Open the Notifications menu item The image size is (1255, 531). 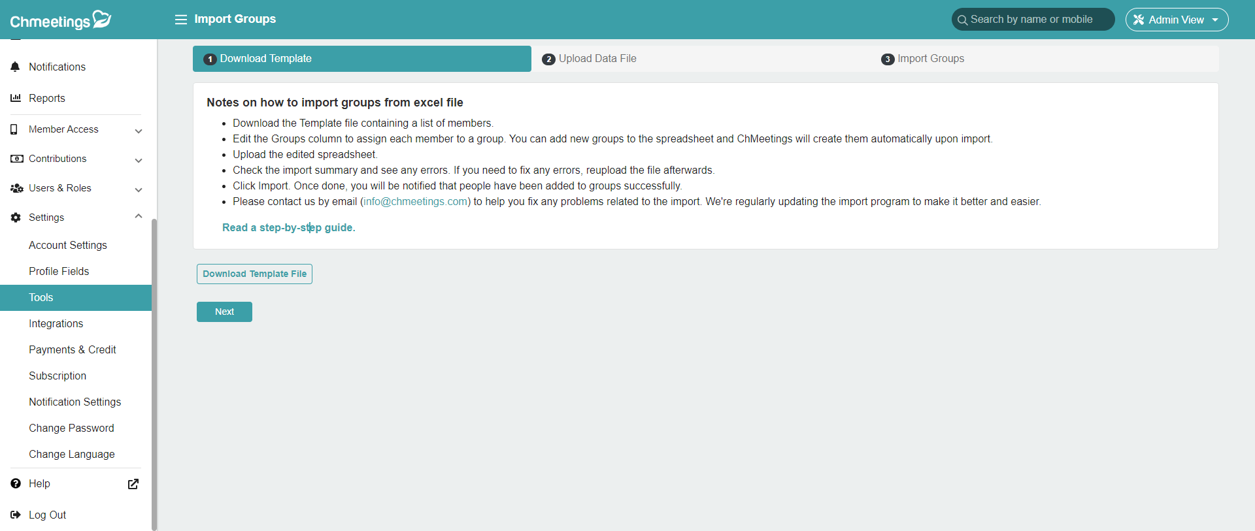76,67
